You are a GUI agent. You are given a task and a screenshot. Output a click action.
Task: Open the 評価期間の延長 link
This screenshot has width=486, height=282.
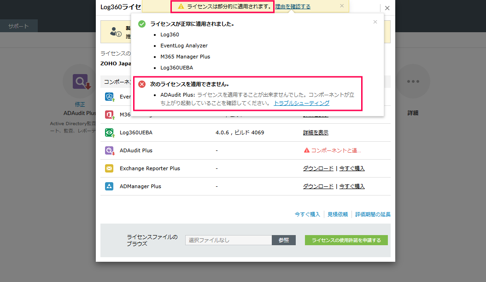373,214
